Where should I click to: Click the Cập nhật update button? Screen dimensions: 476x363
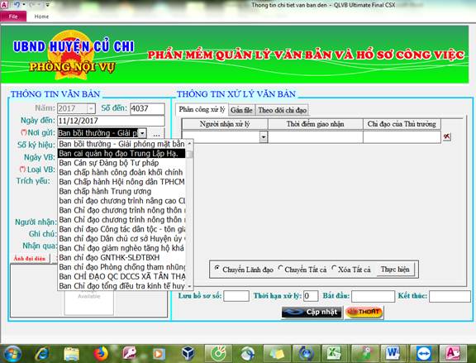pyautogui.click(x=312, y=313)
